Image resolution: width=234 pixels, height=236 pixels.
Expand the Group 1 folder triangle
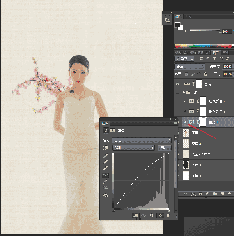click(x=184, y=92)
